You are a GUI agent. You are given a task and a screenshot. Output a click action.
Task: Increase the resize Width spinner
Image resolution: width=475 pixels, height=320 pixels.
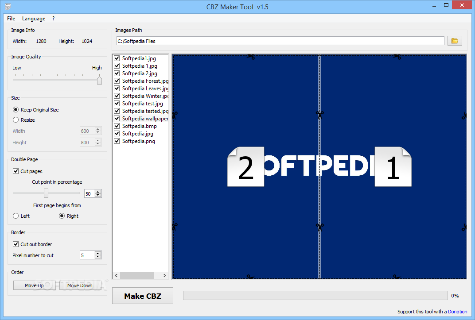(x=98, y=129)
